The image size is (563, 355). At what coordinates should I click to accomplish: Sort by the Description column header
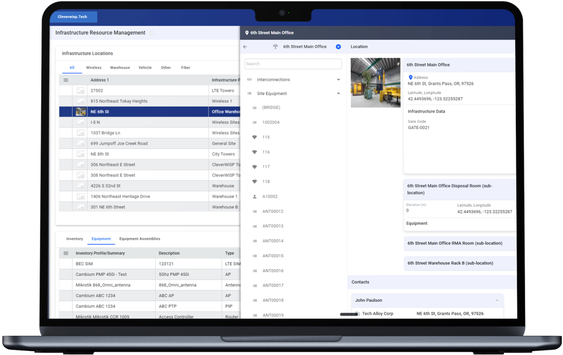pos(169,253)
